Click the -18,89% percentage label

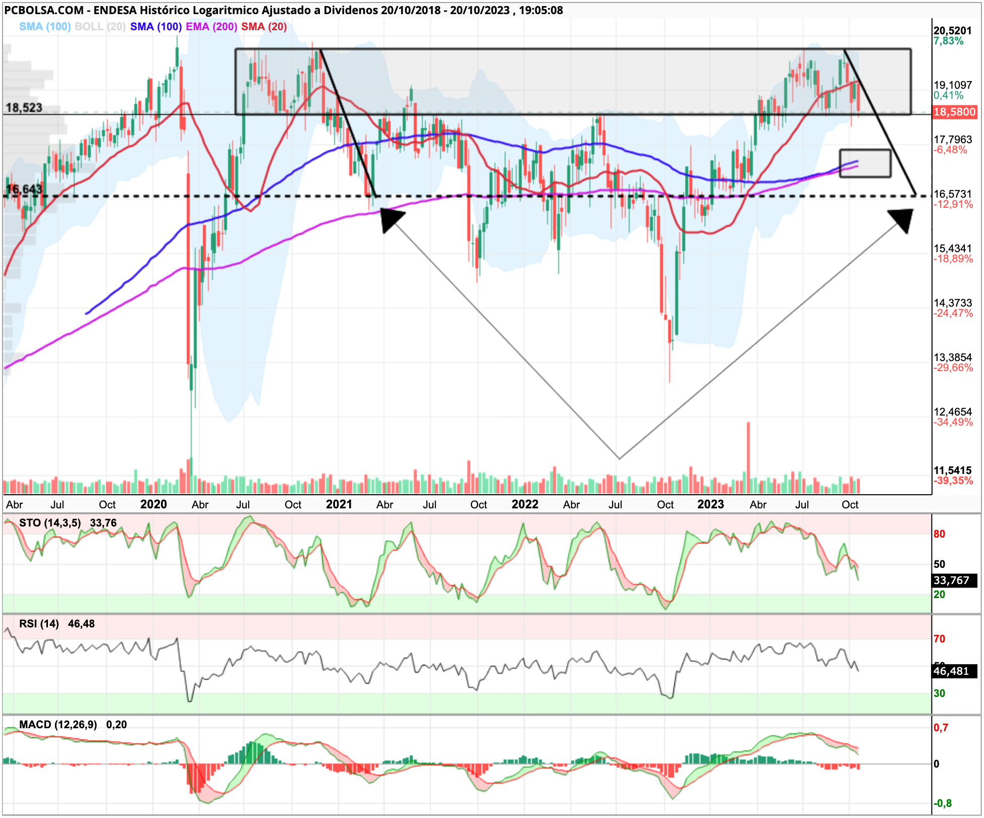(953, 259)
